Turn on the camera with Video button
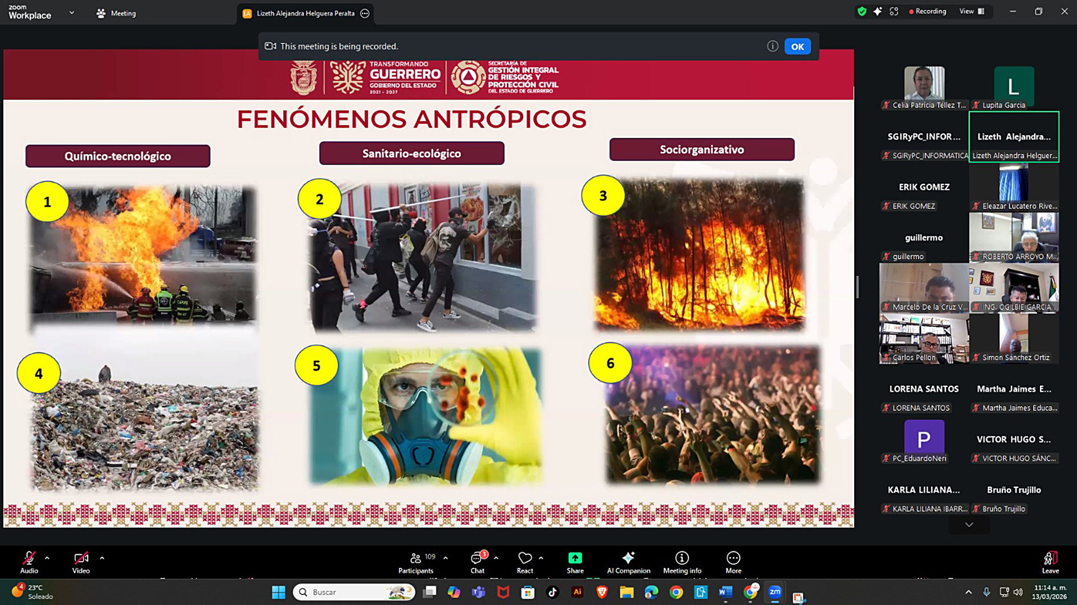The height and width of the screenshot is (605, 1077). [81, 562]
